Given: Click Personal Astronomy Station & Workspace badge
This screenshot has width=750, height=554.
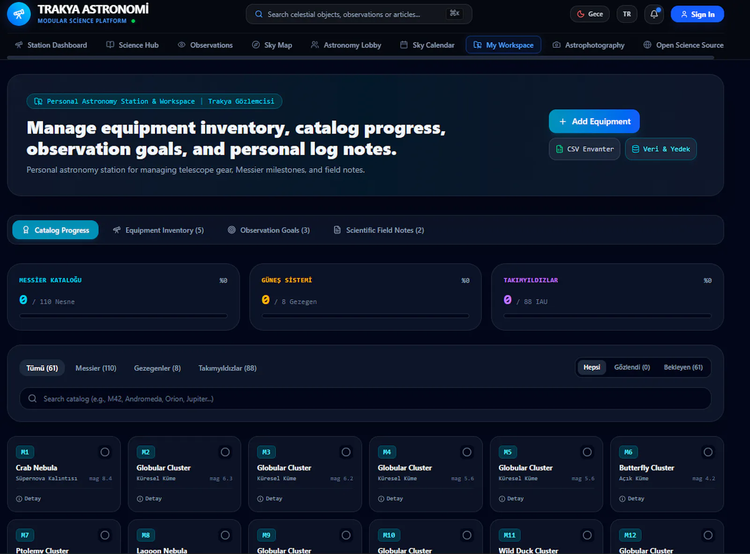Looking at the screenshot, I should tap(154, 101).
